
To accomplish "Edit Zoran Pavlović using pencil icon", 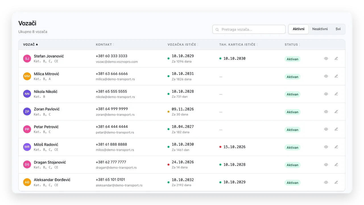I will (x=336, y=112).
